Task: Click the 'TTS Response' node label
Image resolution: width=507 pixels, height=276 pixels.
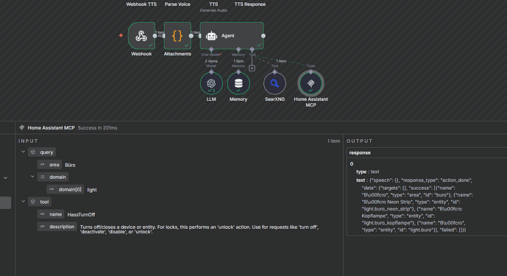Action: click(x=250, y=4)
